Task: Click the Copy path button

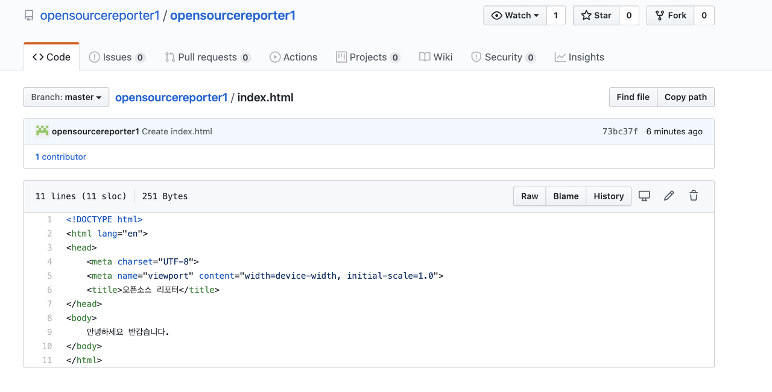Action: 686,97
